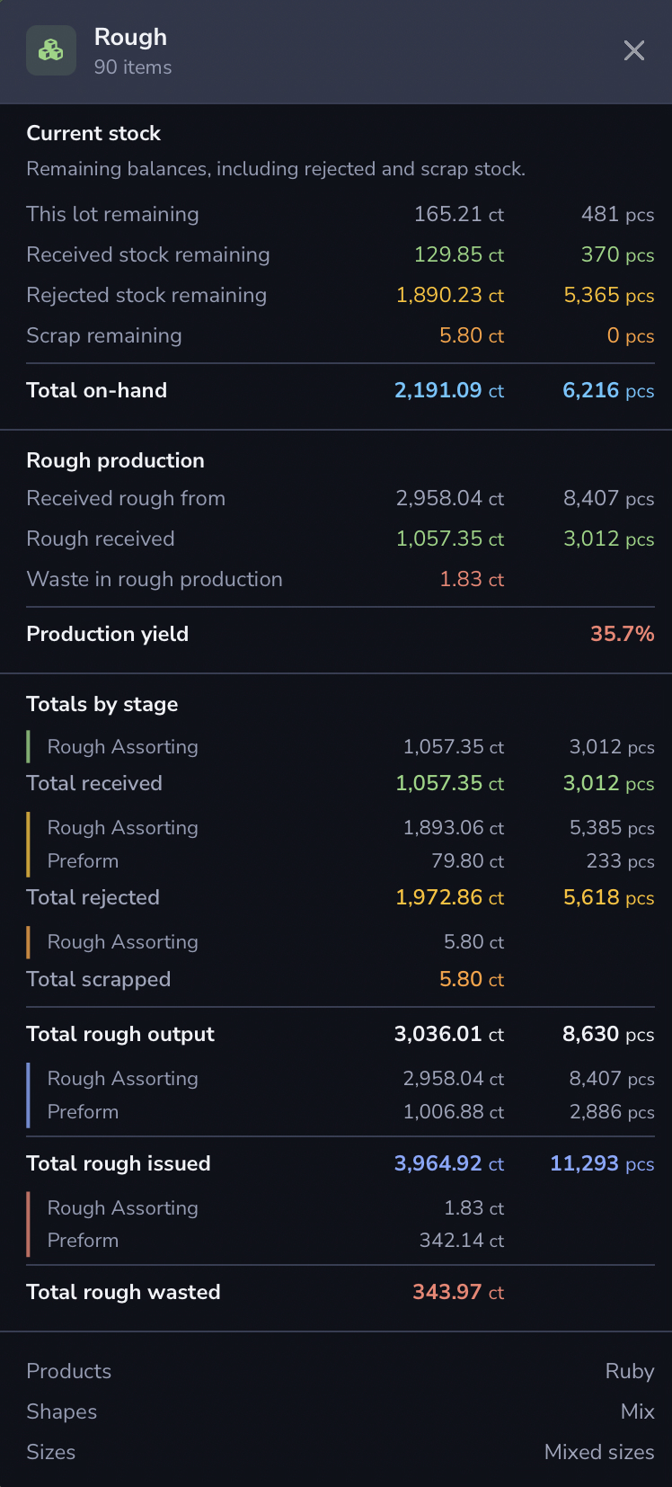The image size is (672, 1487).
Task: Click the 5,618 pcs total rejected
Action: 609,897
